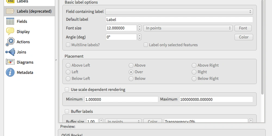
Task: Click the Font button
Action: pos(243,28)
